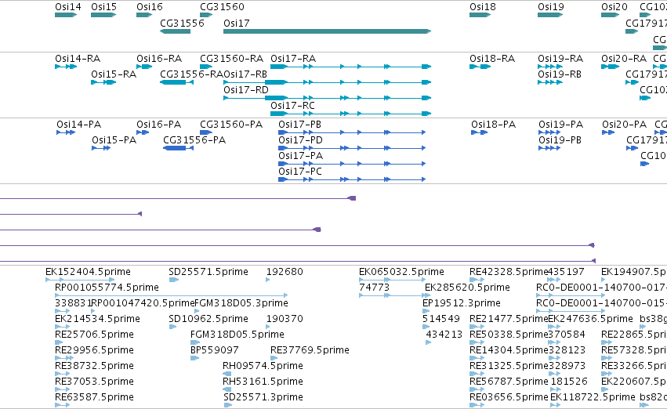Select the Osi20 gene label

click(x=614, y=7)
